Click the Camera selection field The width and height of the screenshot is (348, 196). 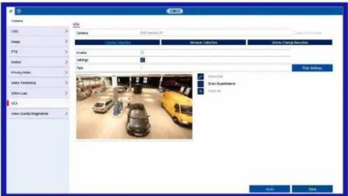click(215, 33)
